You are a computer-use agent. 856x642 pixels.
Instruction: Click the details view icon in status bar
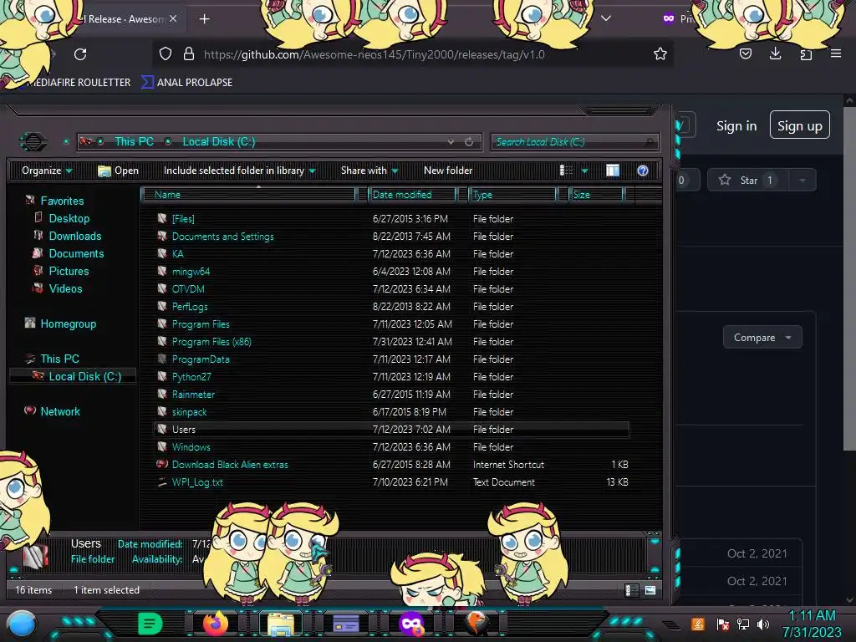[631, 590]
